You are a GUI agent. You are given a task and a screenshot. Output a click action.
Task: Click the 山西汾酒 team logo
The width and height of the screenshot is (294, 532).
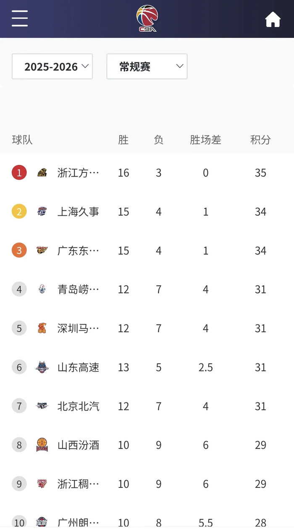(x=42, y=445)
